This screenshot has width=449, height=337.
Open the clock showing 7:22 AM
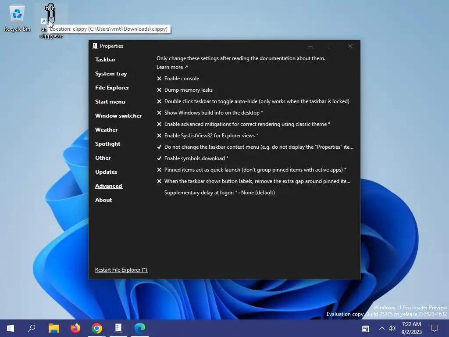(411, 328)
